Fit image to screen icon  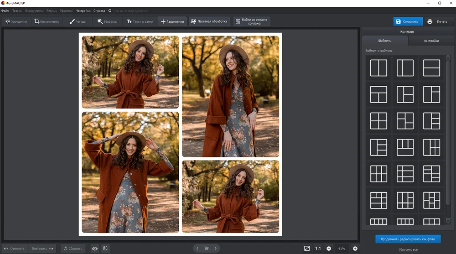point(307,249)
